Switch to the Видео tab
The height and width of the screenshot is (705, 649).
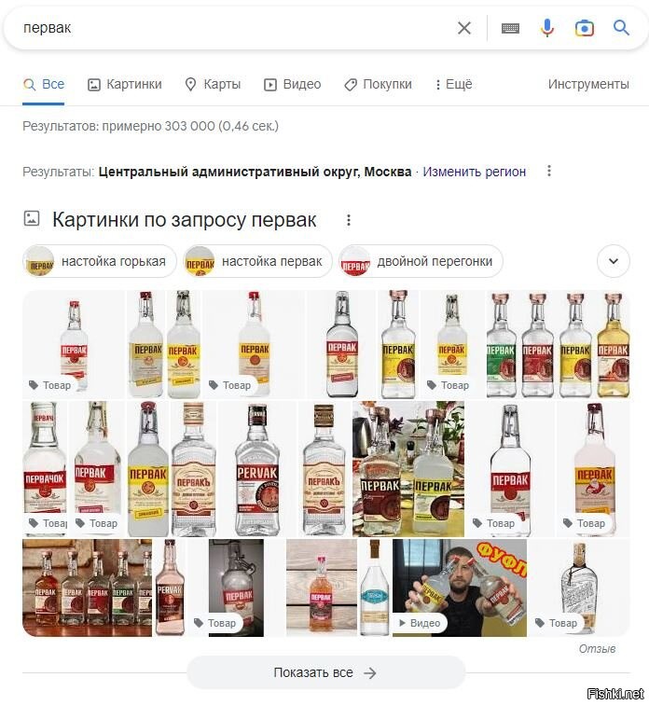pyautogui.click(x=292, y=84)
